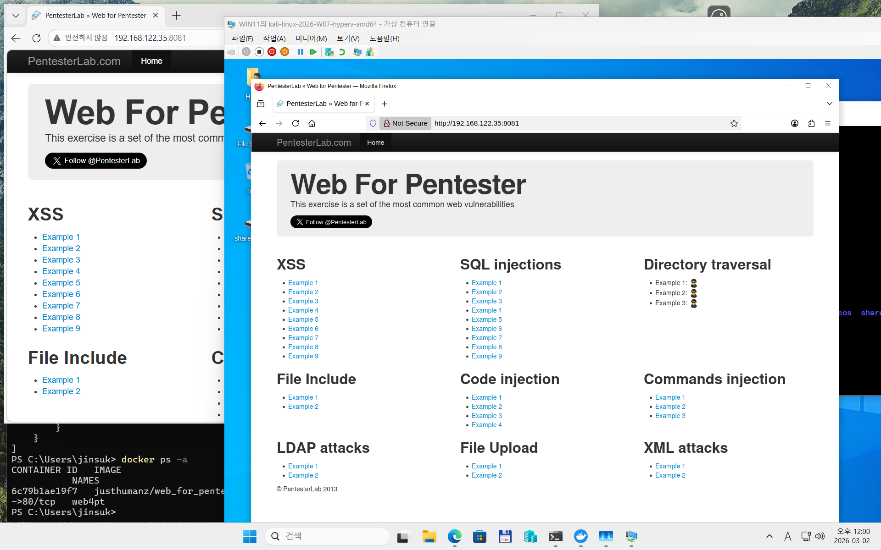Open the Firefox extensions puzzle icon
Image resolution: width=881 pixels, height=550 pixels.
click(811, 123)
